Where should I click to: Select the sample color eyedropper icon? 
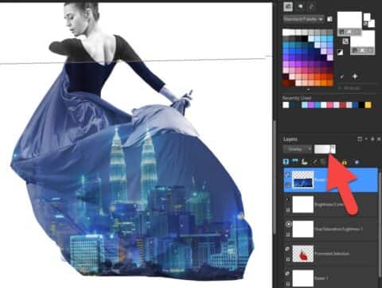coord(342,77)
